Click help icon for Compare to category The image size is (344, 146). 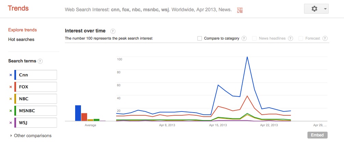pos(244,39)
